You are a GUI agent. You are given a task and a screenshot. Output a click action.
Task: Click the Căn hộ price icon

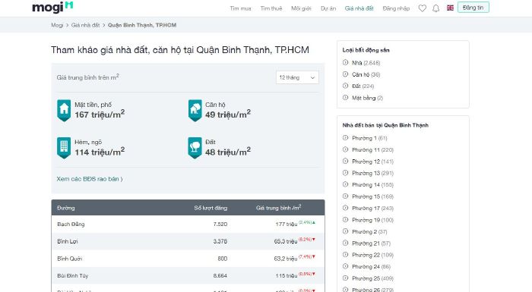195,110
